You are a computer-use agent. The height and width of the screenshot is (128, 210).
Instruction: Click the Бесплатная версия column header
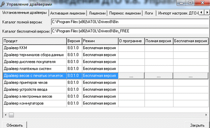coord(191,41)
